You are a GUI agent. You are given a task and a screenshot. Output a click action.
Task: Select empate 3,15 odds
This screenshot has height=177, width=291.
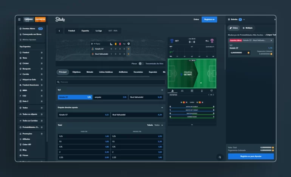click(x=110, y=97)
